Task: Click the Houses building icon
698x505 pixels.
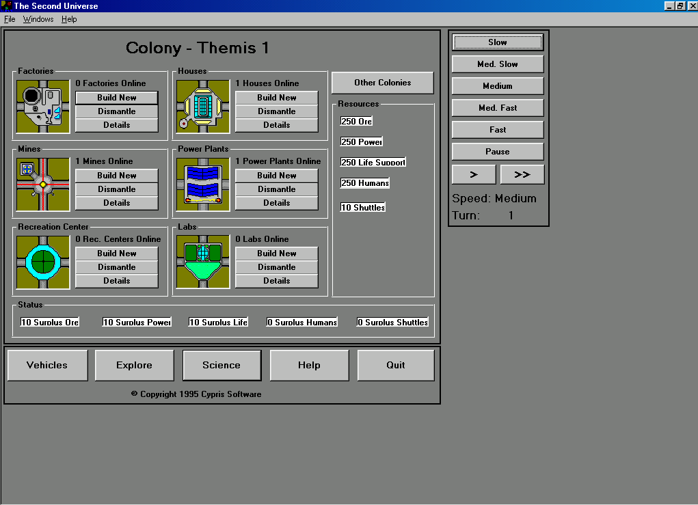Action: 203,107
